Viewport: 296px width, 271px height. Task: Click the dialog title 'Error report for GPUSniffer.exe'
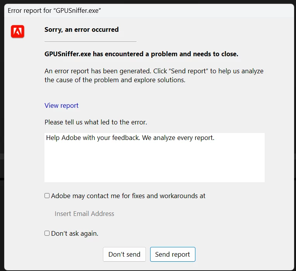(x=55, y=10)
